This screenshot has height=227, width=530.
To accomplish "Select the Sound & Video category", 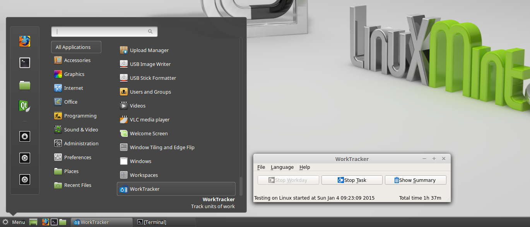I will [81, 129].
